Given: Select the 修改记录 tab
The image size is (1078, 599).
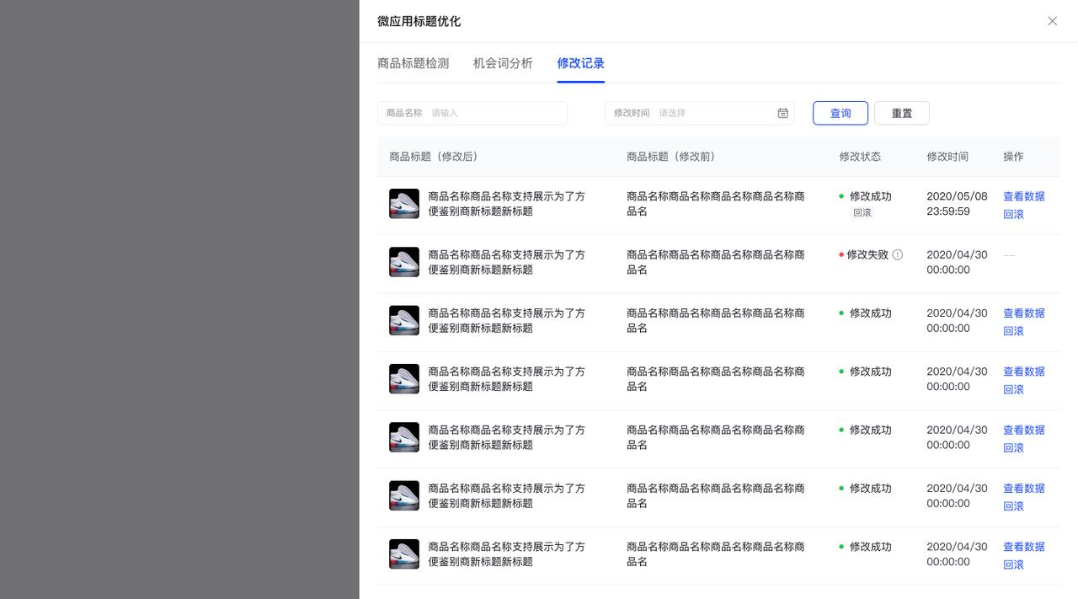Looking at the screenshot, I should pyautogui.click(x=580, y=63).
